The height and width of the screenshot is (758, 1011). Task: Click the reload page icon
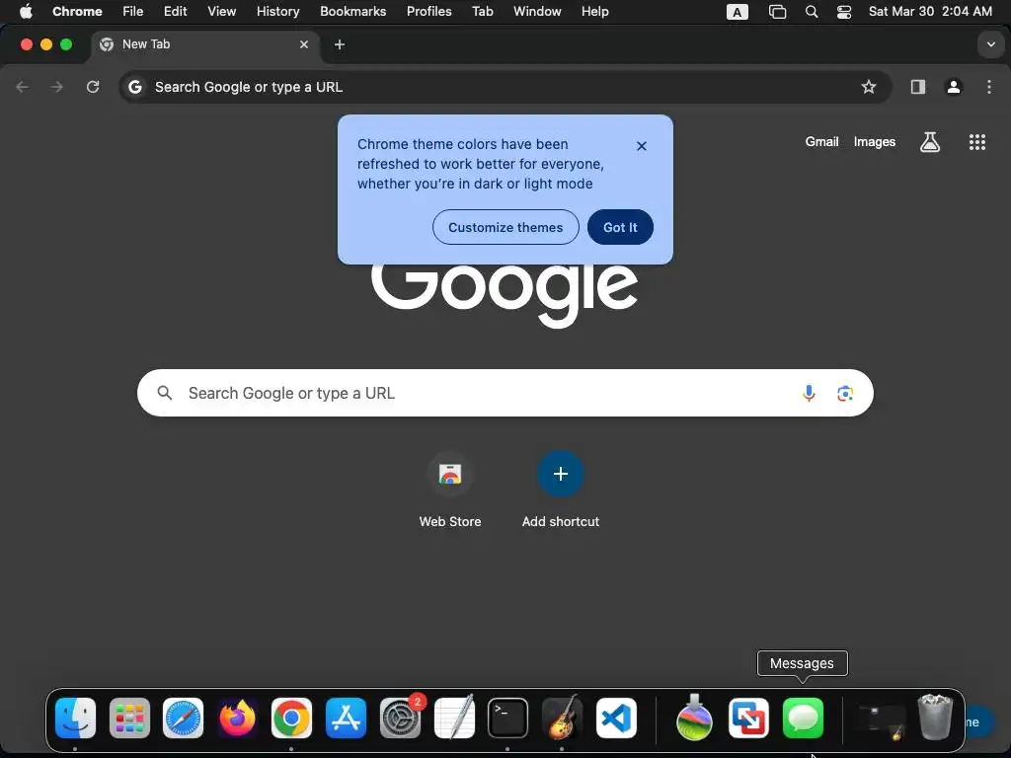pyautogui.click(x=93, y=87)
